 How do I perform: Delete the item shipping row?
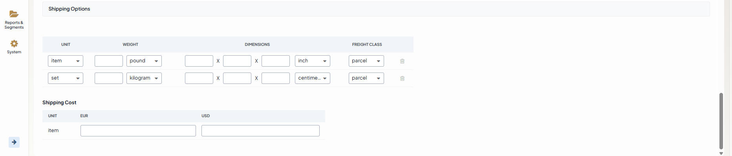tap(402, 61)
